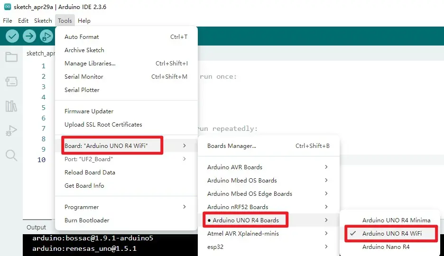The image size is (444, 256).
Task: Expand Programmer submenu chevron
Action: (x=185, y=207)
